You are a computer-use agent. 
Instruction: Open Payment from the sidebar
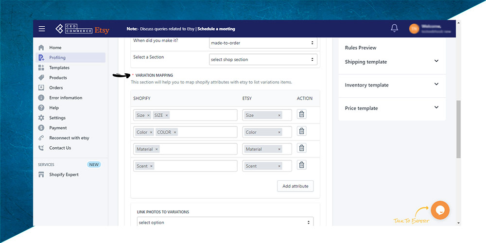[x=58, y=128]
